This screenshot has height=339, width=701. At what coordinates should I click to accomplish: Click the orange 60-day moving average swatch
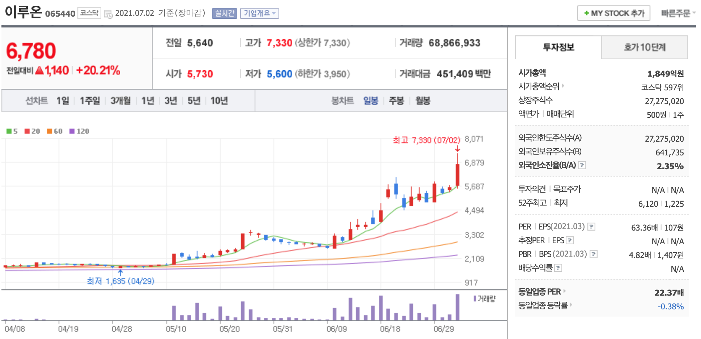tap(50, 131)
